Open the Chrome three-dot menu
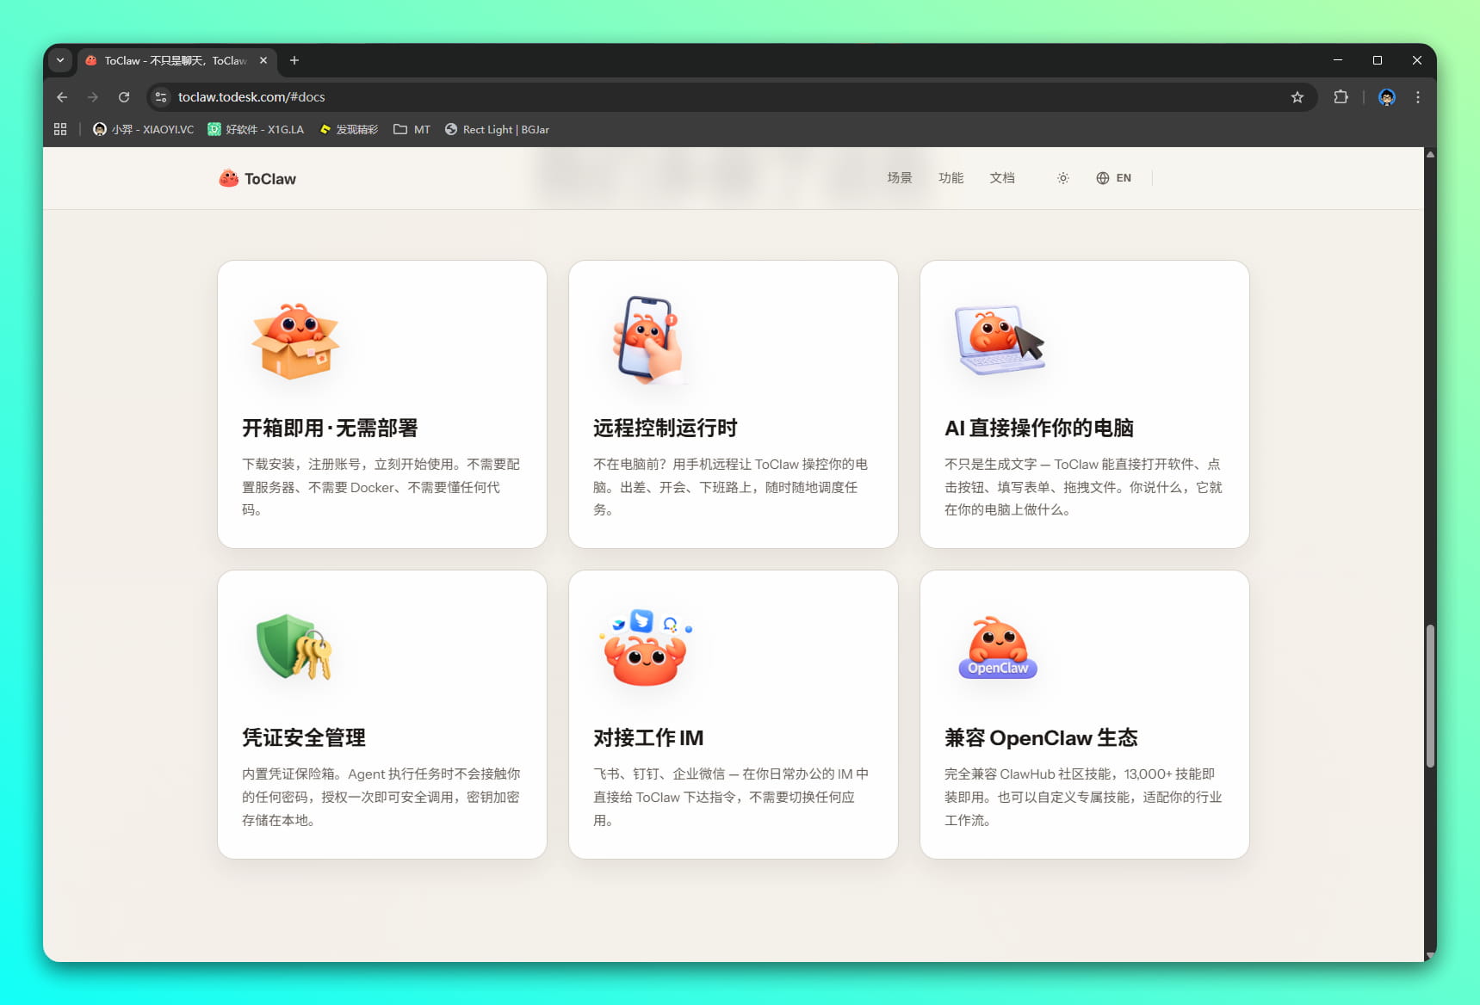The height and width of the screenshot is (1005, 1480). (1417, 97)
